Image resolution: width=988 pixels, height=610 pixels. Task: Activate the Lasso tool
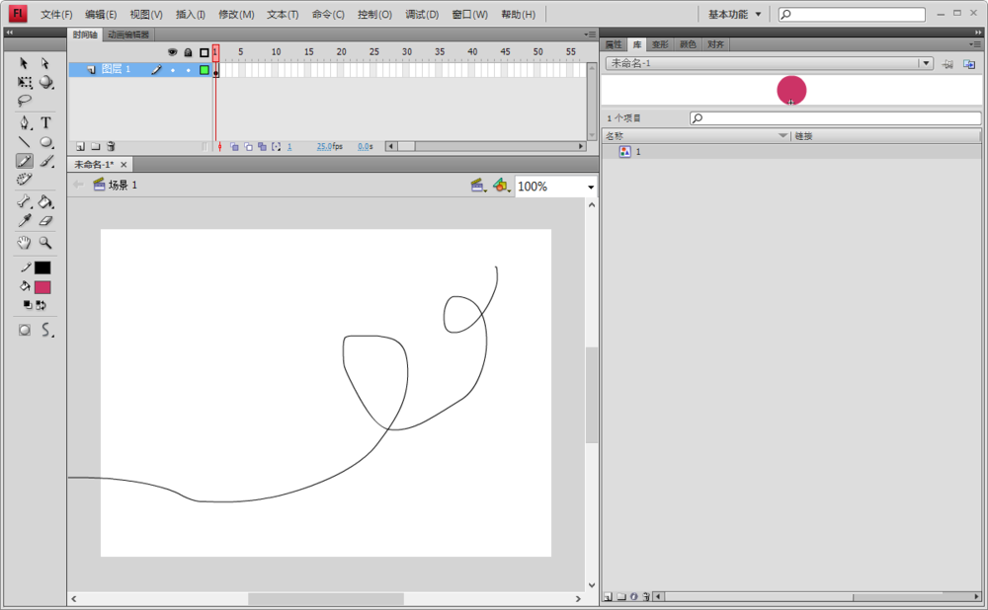click(x=24, y=101)
